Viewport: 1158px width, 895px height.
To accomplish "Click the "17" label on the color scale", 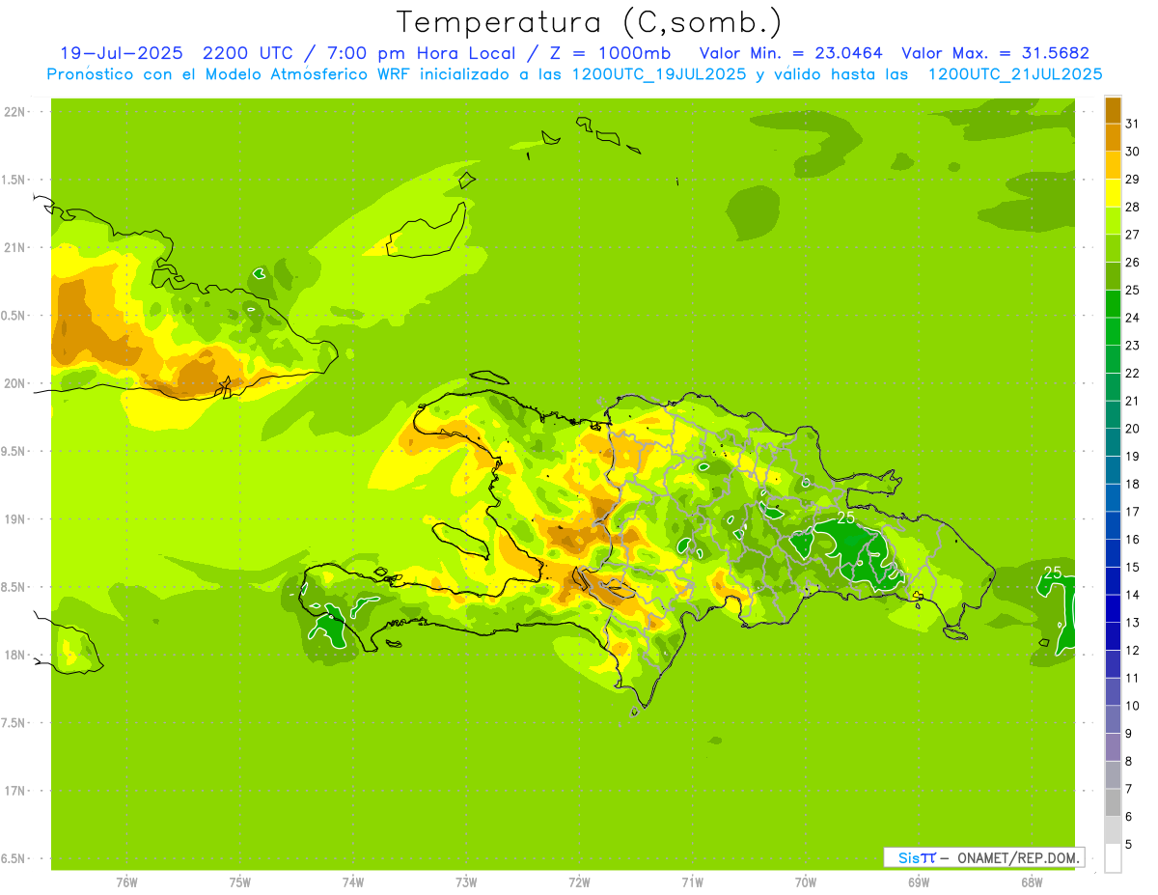I will (1133, 512).
